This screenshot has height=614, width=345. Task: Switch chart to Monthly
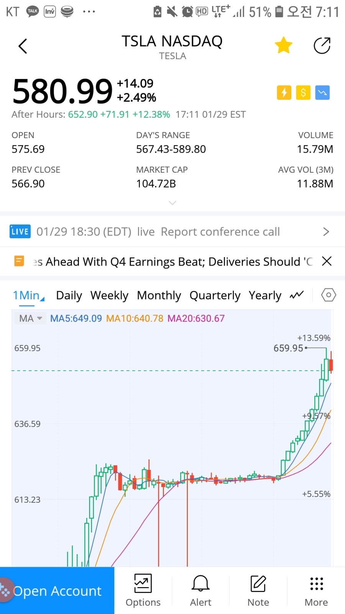(159, 295)
